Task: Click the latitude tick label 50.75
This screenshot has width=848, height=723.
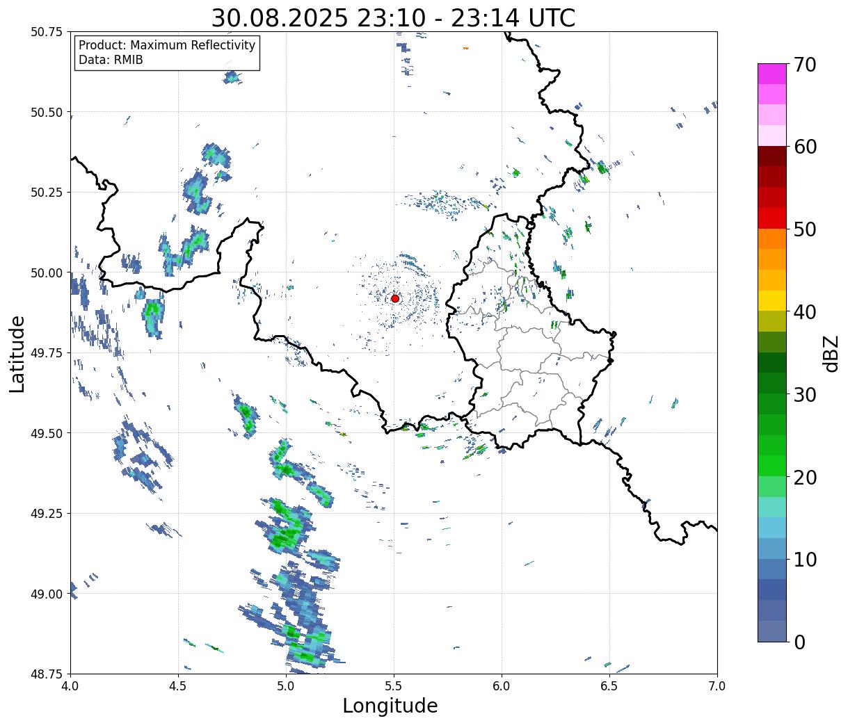Action: tap(47, 32)
